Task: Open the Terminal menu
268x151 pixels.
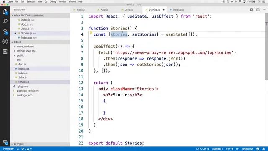Action: 62,2
